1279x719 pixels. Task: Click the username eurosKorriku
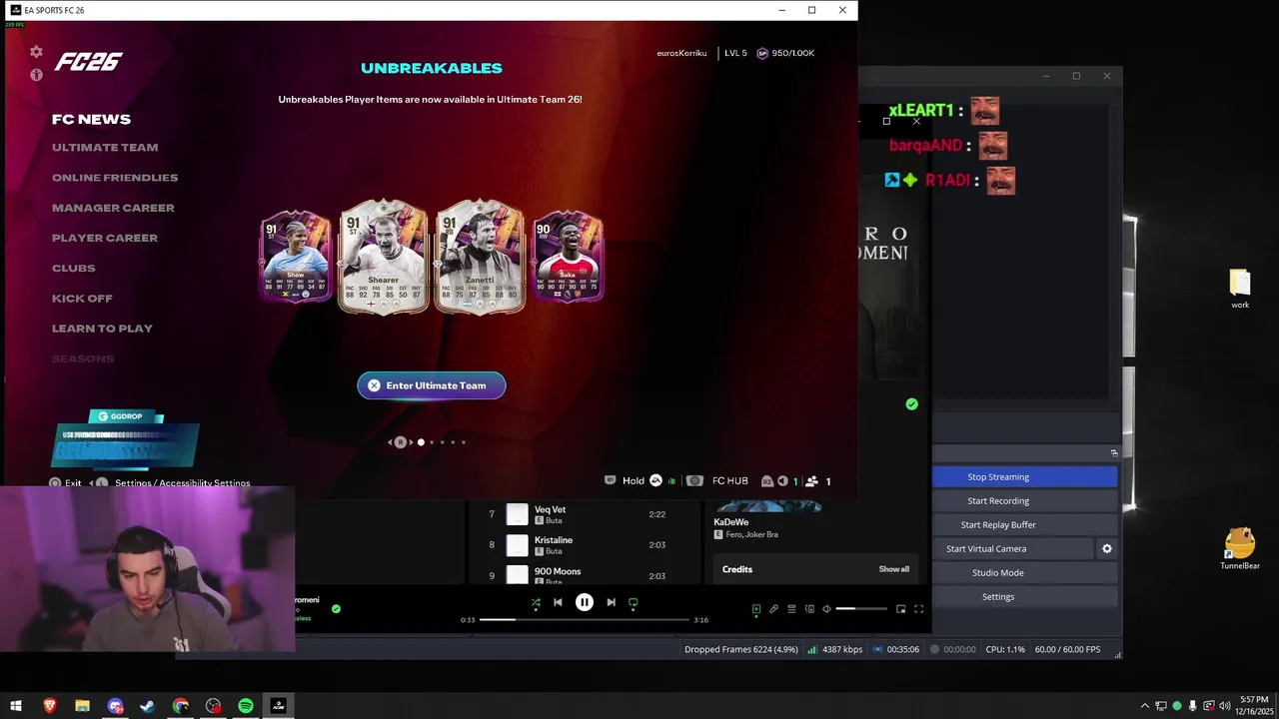(681, 53)
